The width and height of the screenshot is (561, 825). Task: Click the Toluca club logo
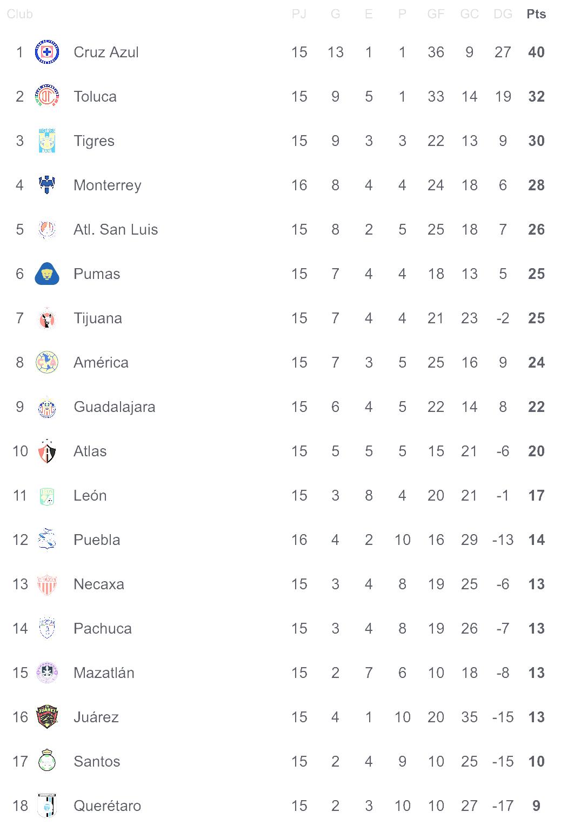point(47,97)
